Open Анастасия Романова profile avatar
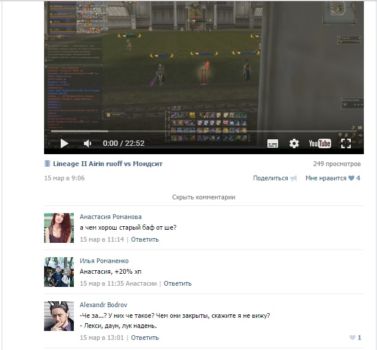 click(x=59, y=228)
